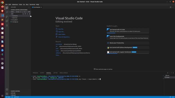Click the main branch status bar indicator
The image size is (175, 98).
click(x=8, y=97)
